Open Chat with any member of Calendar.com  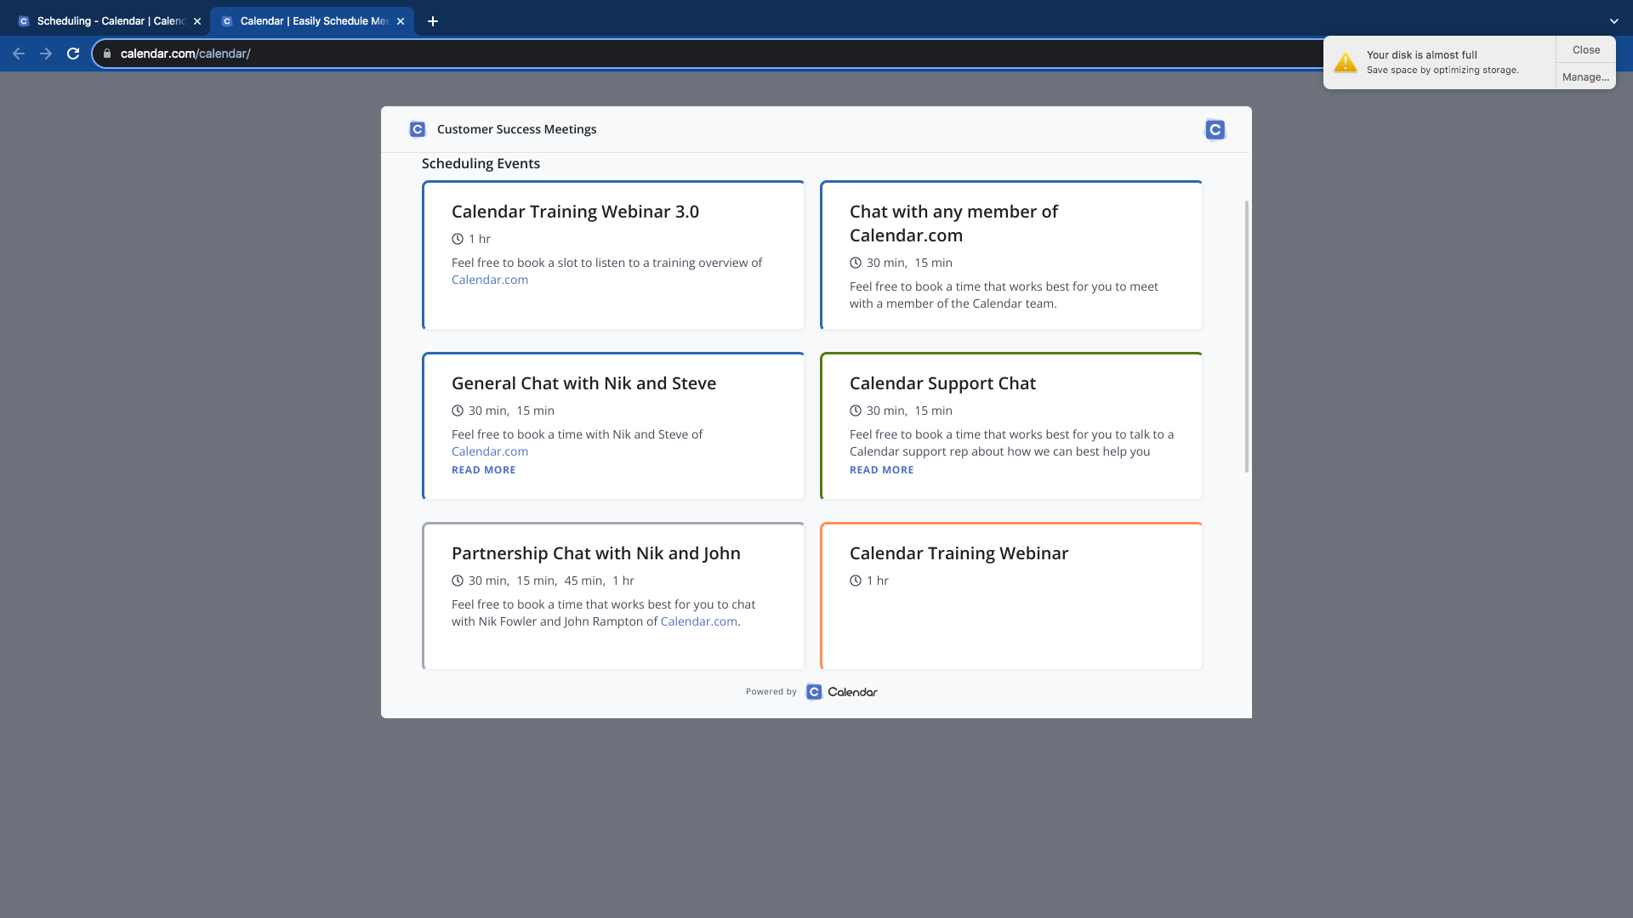point(1011,255)
